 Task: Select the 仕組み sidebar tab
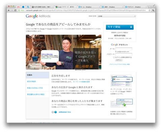(x=37, y=75)
